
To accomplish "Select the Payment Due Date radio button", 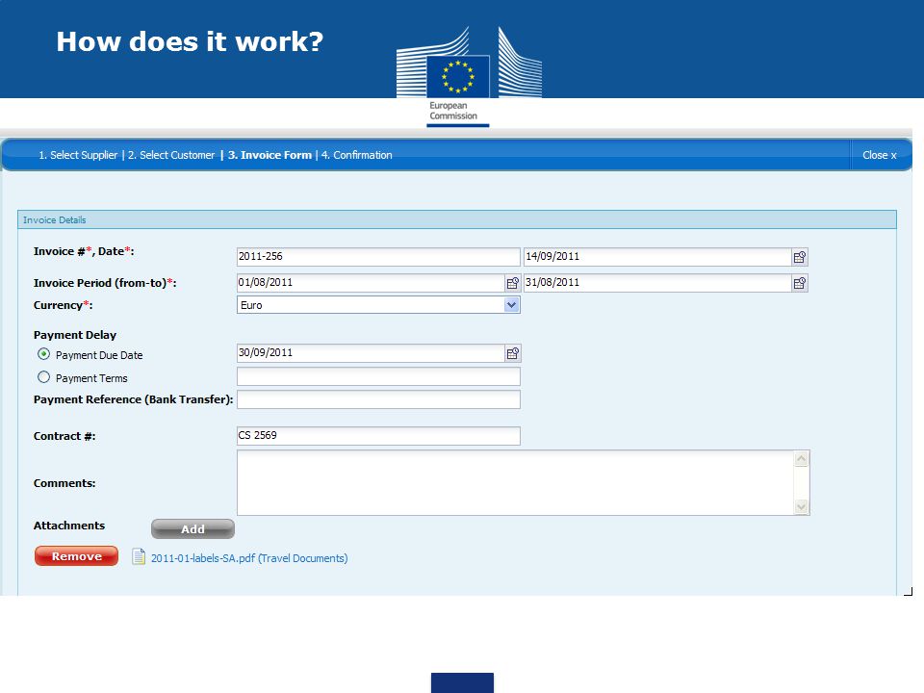I will pos(43,354).
